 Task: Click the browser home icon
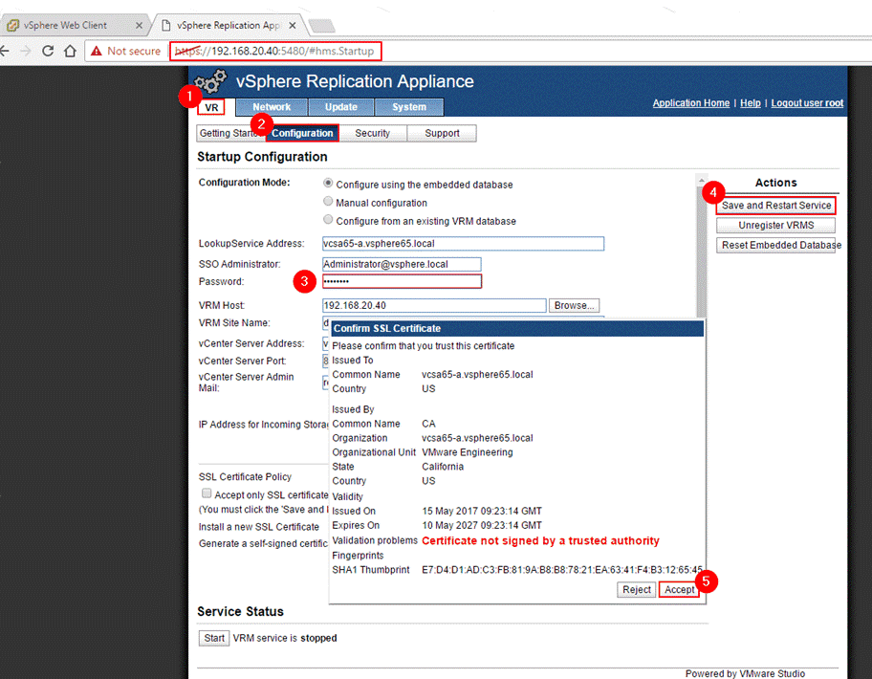tap(70, 51)
